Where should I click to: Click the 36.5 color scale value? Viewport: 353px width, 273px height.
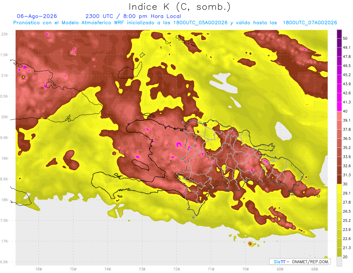(347, 138)
